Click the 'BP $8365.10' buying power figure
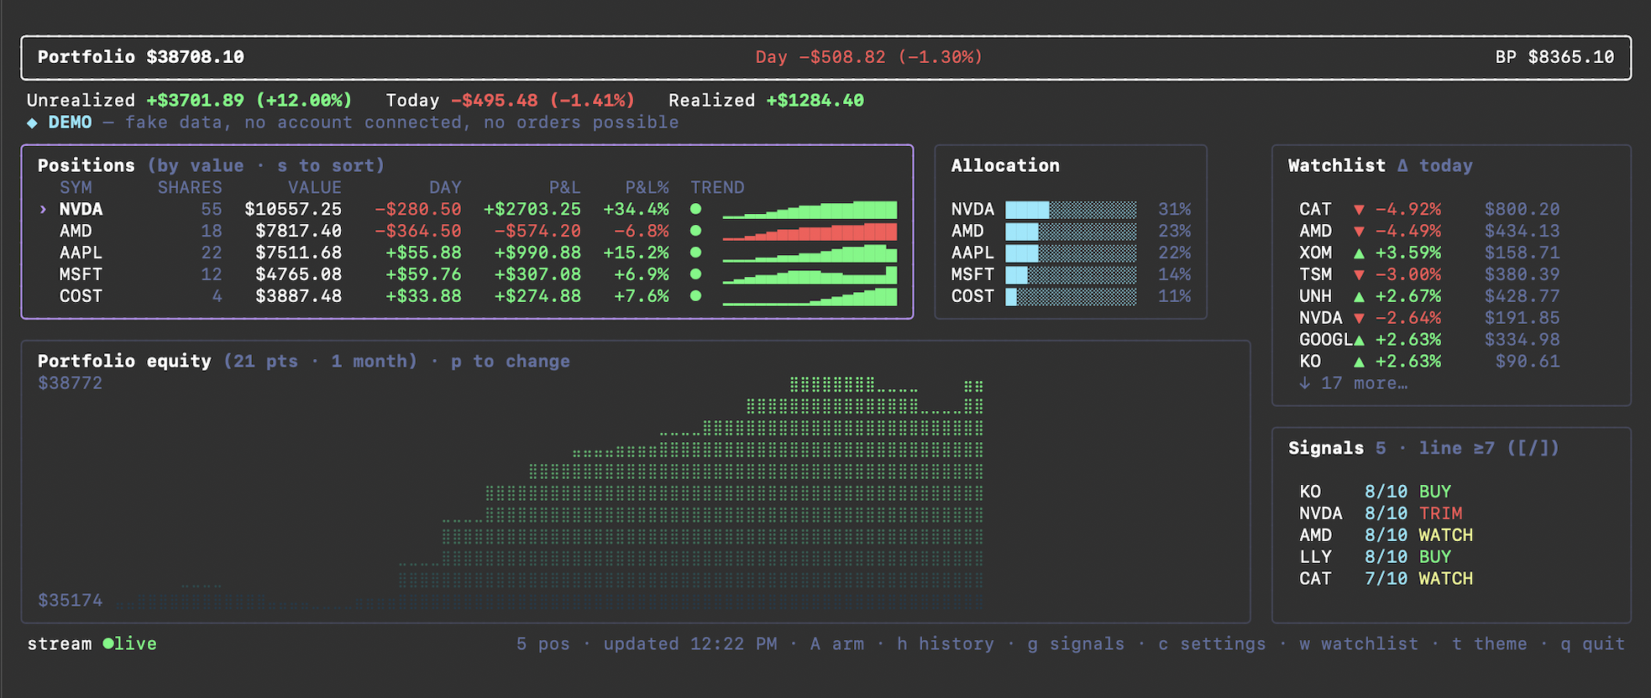Screen dimensions: 1651x698 coord(1554,57)
